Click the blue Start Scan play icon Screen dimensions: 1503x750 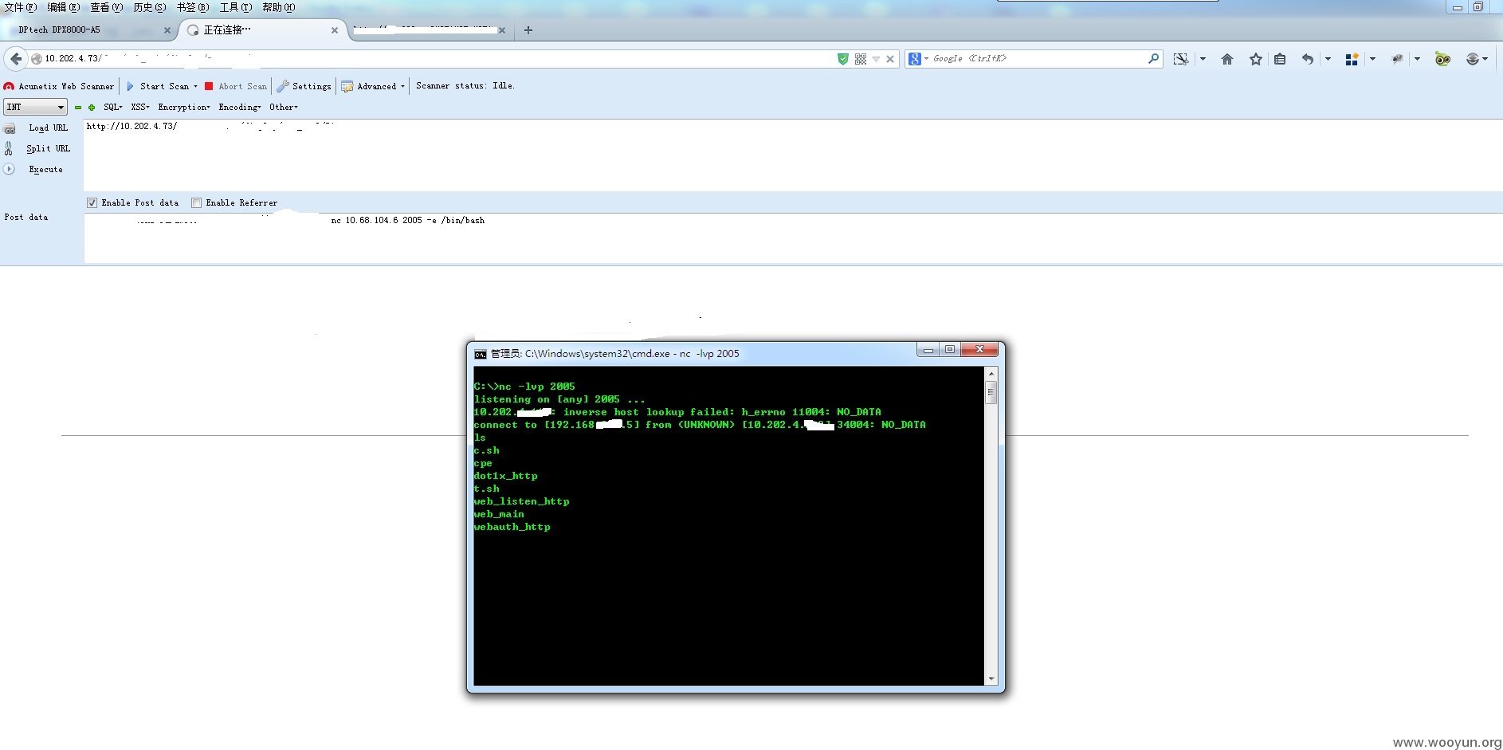coord(131,86)
